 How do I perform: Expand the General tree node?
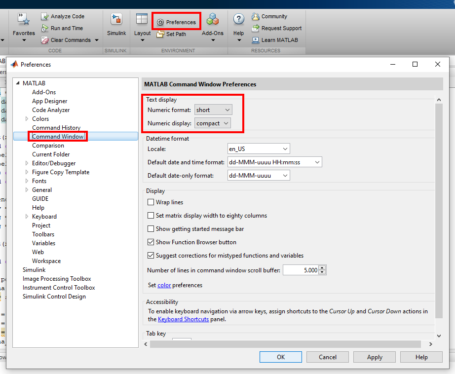27,190
